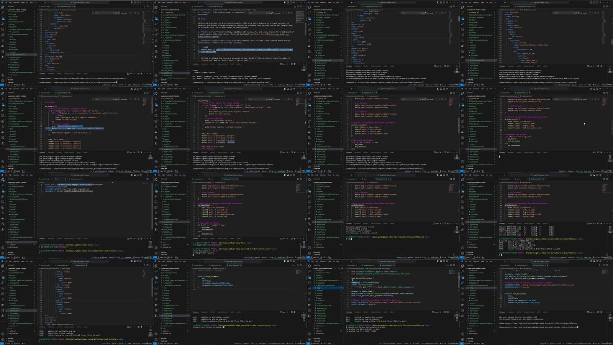Open Selection menu in the .env frame
This screenshot has width=613, height=345.
pyautogui.click(x=16, y=175)
